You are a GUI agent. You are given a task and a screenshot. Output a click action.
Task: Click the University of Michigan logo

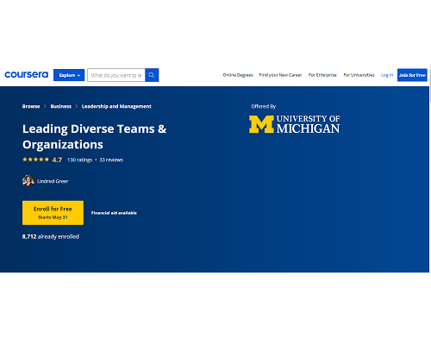point(294,124)
